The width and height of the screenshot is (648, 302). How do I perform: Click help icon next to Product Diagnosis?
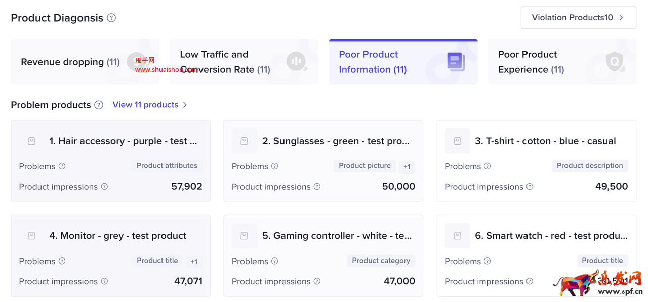[x=111, y=18]
